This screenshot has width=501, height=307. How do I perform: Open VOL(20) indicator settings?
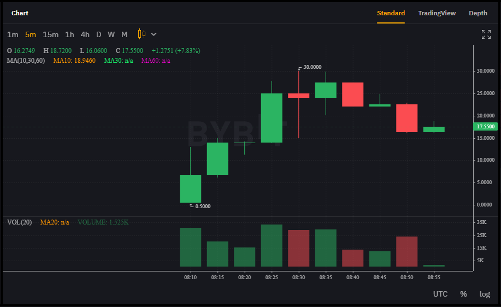pyautogui.click(x=19, y=222)
